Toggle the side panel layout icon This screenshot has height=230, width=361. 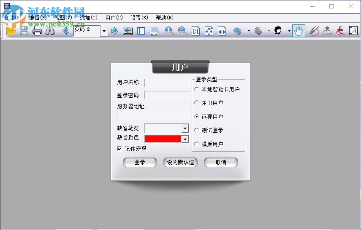click(x=141, y=31)
